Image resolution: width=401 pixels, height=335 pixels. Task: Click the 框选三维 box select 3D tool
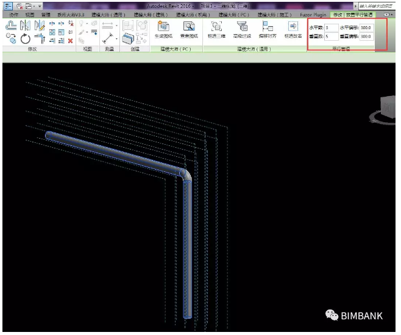pos(216,30)
